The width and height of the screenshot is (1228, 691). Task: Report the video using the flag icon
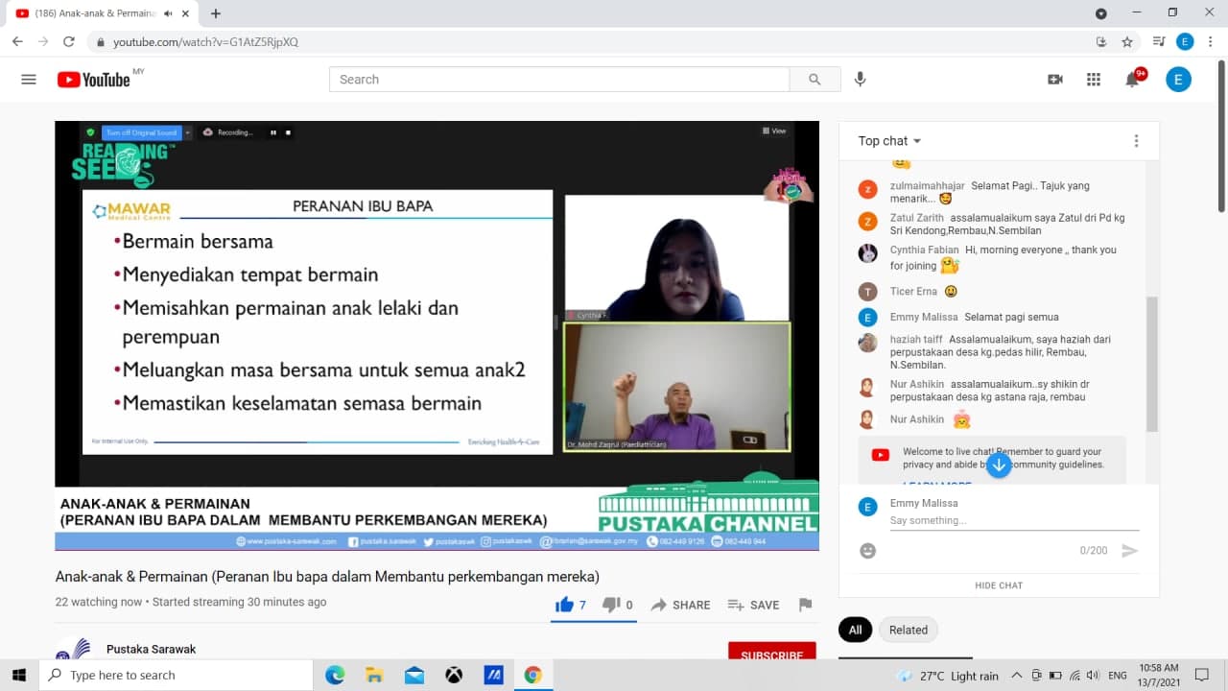click(x=805, y=605)
